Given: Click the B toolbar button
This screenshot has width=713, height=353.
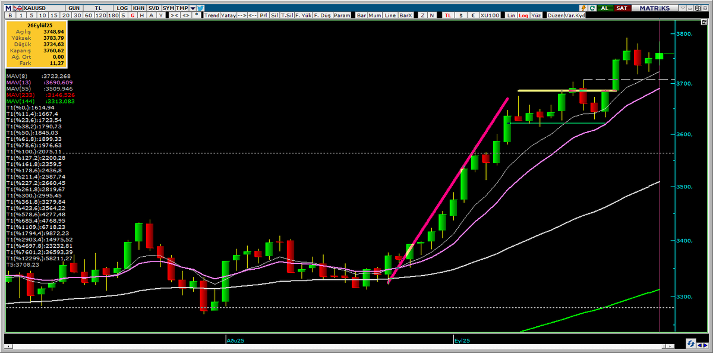Looking at the screenshot, I should coord(10,15).
